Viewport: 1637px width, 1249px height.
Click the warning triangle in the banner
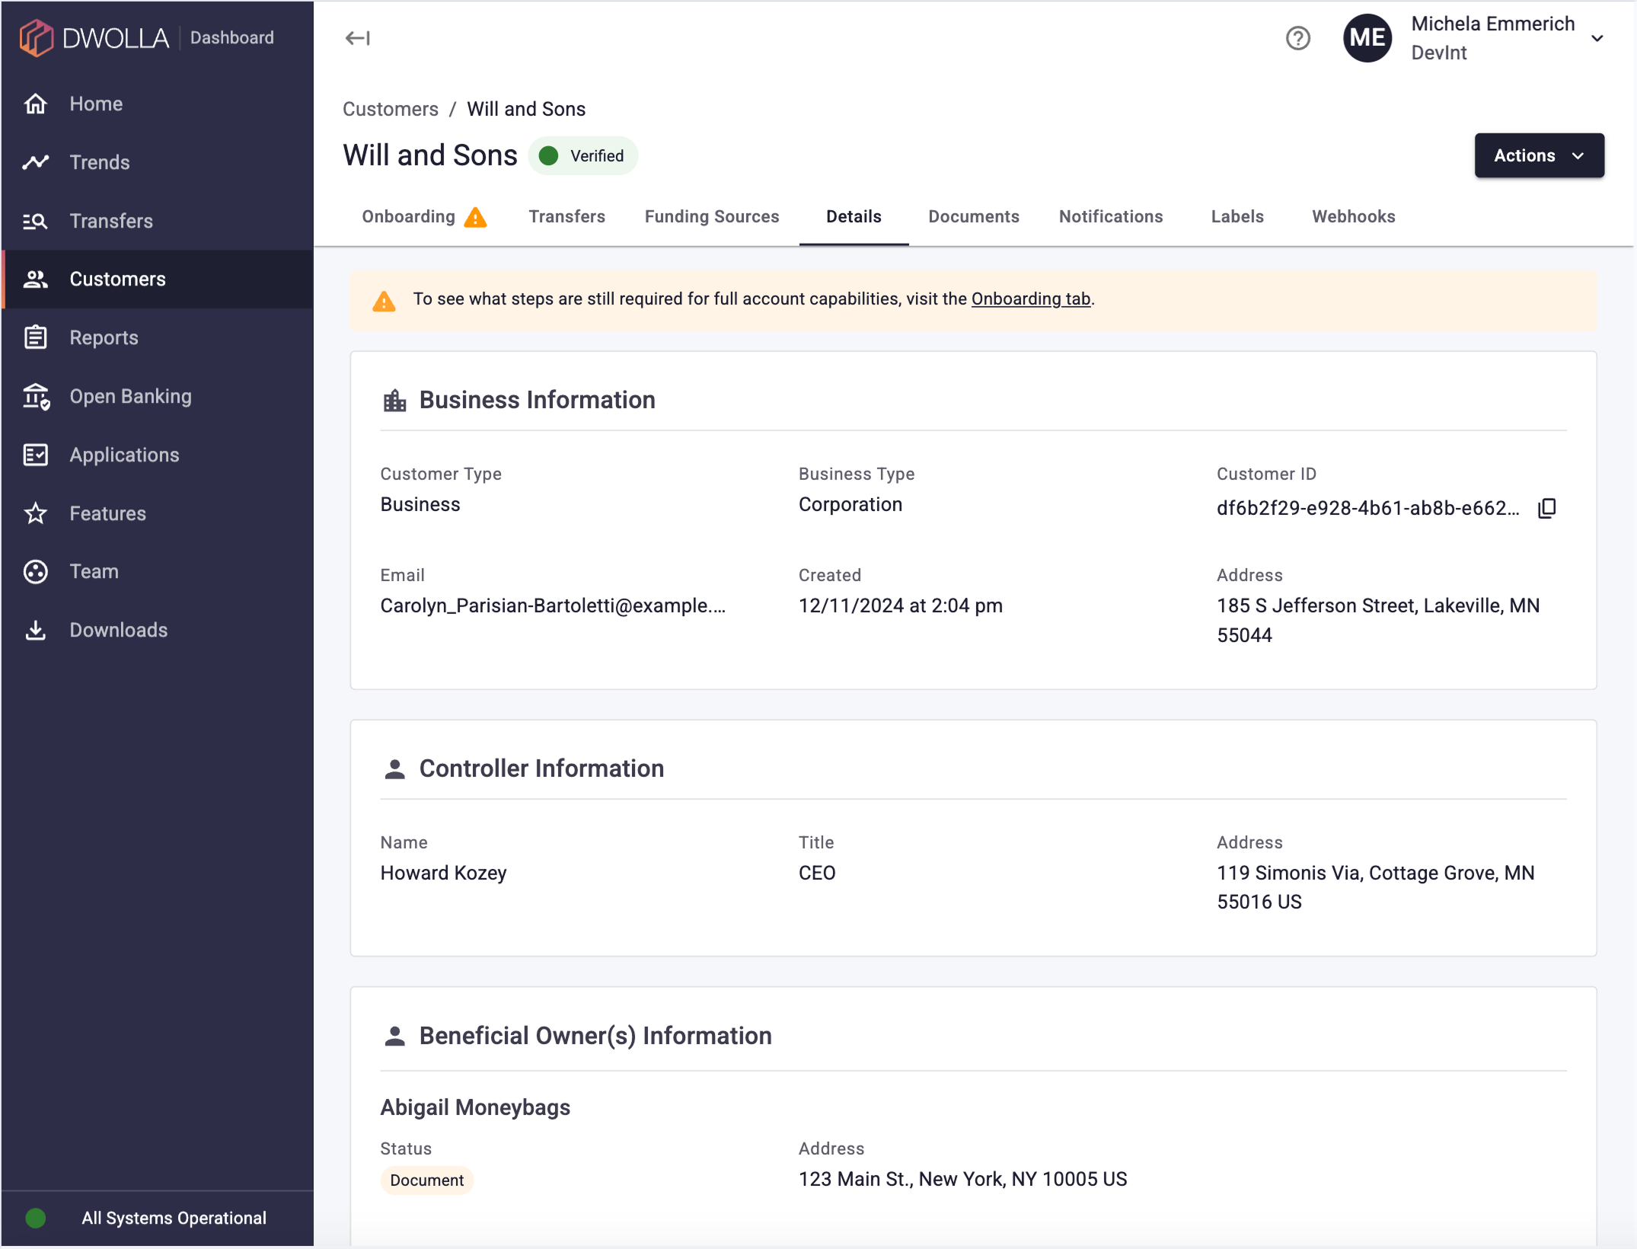(384, 302)
